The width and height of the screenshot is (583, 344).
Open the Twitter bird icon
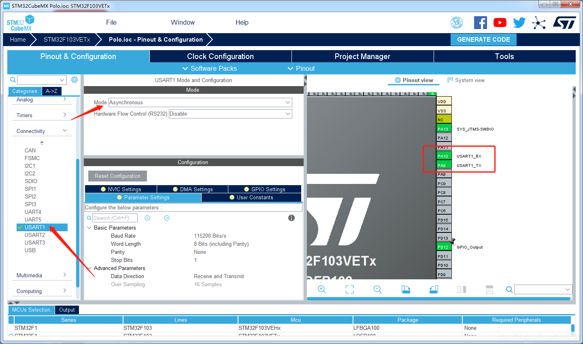click(519, 23)
